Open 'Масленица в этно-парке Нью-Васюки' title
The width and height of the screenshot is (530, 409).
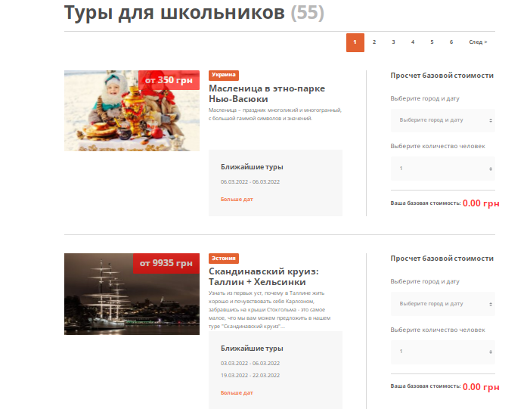click(267, 94)
